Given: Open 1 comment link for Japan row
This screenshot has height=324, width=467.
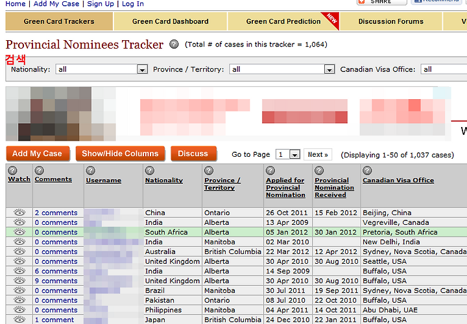Looking at the screenshot, I should point(54,320).
